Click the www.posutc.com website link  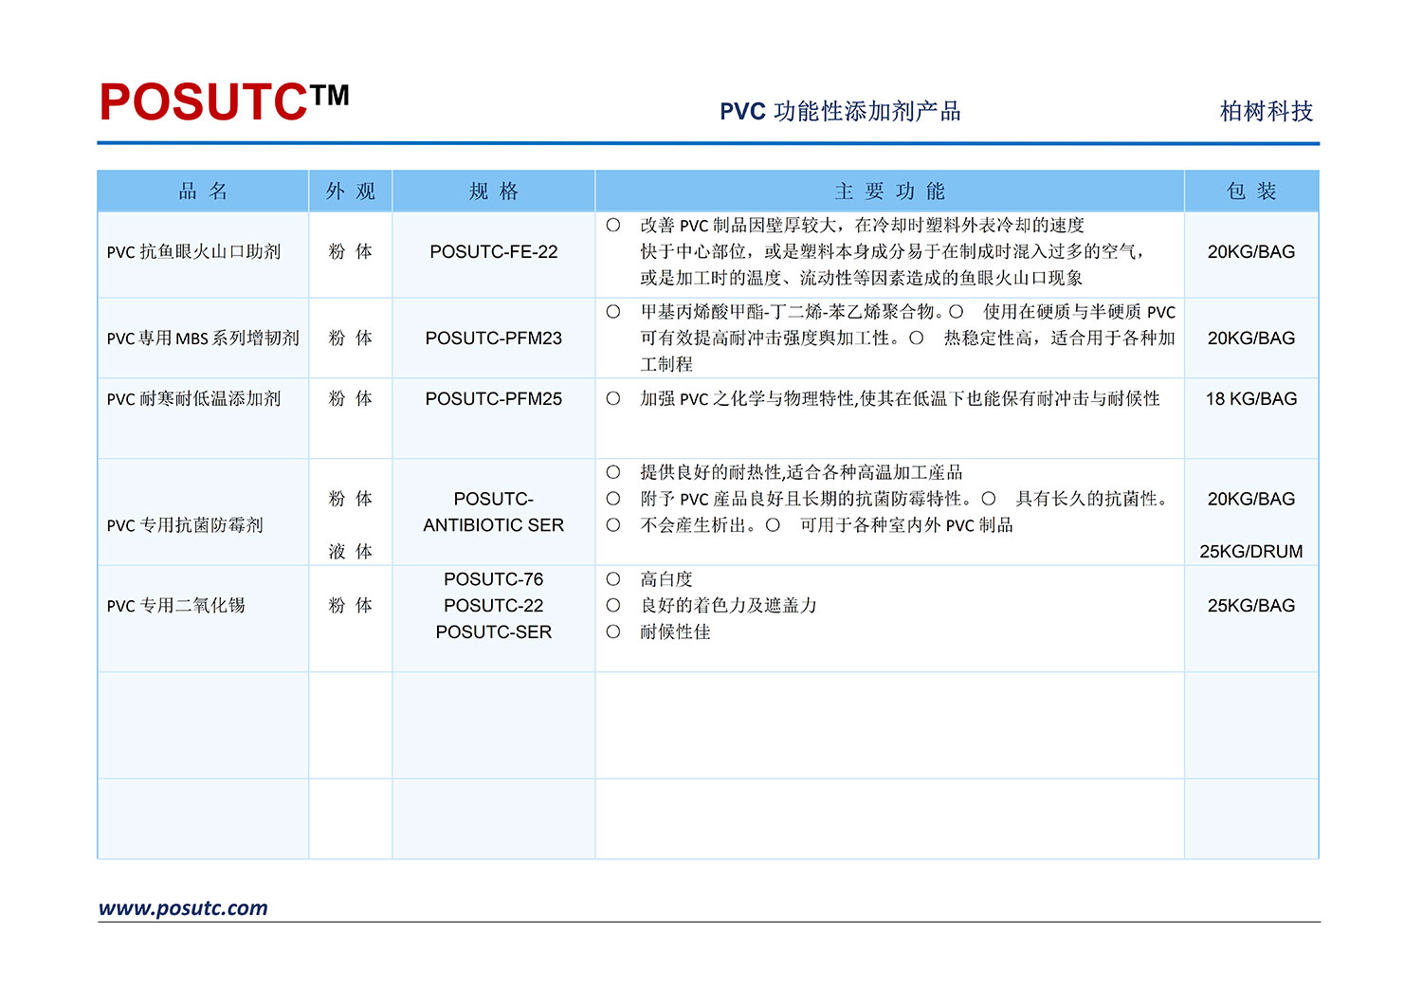(183, 908)
